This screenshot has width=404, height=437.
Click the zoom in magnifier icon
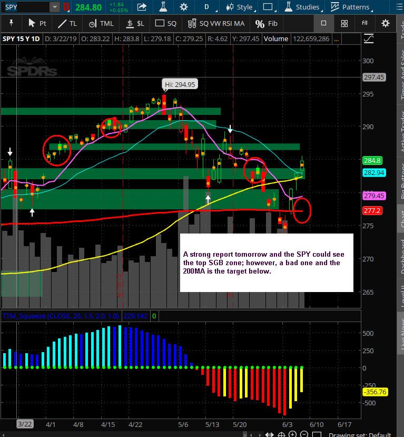pyautogui.click(x=293, y=434)
